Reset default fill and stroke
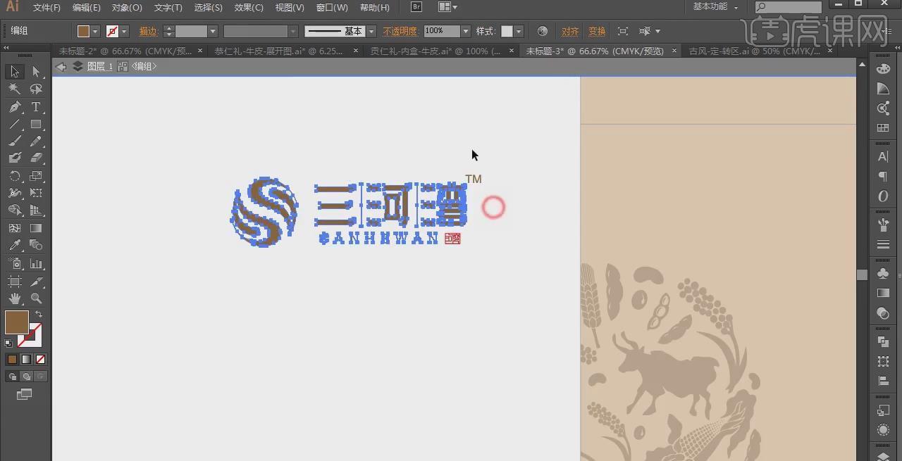 pos(8,343)
